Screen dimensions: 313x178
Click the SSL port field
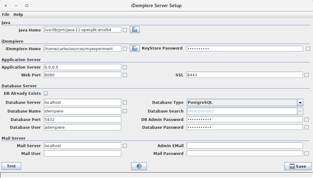[x=245, y=75]
